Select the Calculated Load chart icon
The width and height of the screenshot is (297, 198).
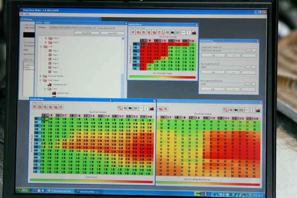click(49, 84)
